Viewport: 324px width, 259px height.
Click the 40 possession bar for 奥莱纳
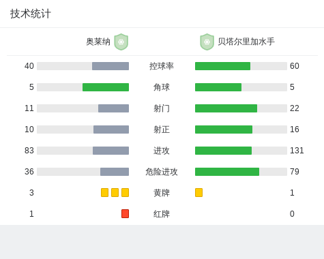(83, 66)
